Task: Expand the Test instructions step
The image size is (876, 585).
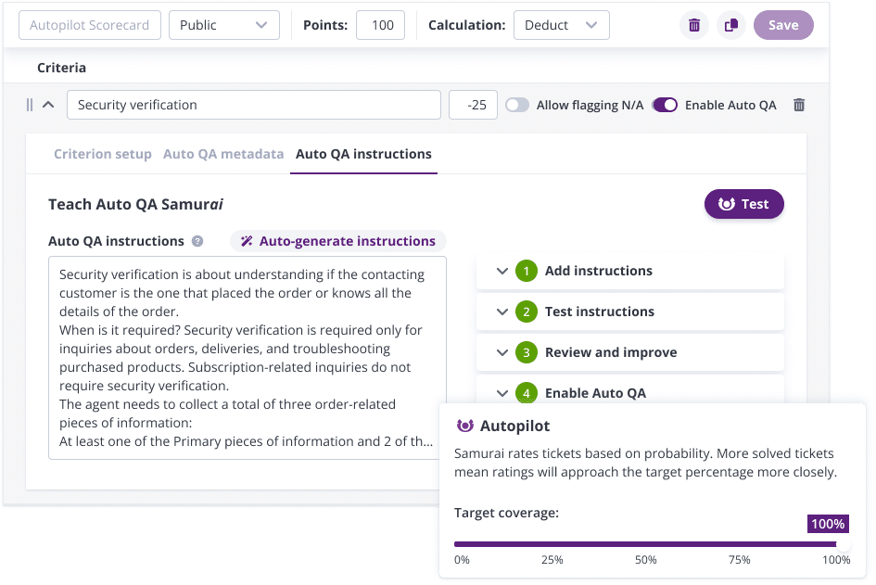Action: tap(502, 312)
